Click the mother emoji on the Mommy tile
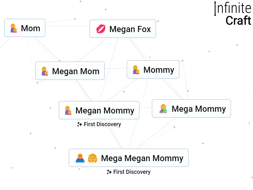Viewport: 253px width, 190px height. (x=136, y=69)
